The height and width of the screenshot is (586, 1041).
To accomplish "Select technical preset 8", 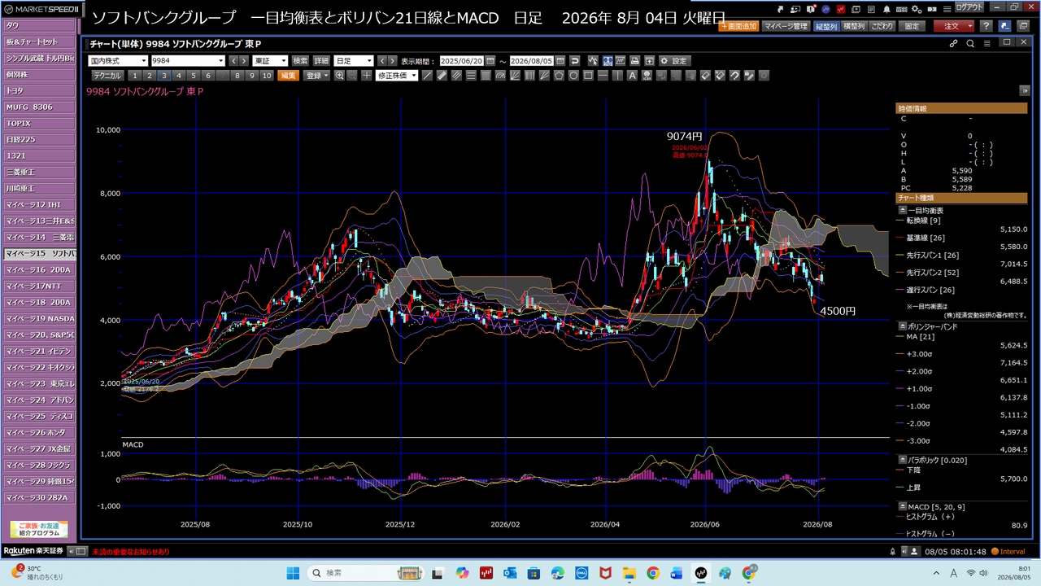I will (237, 76).
